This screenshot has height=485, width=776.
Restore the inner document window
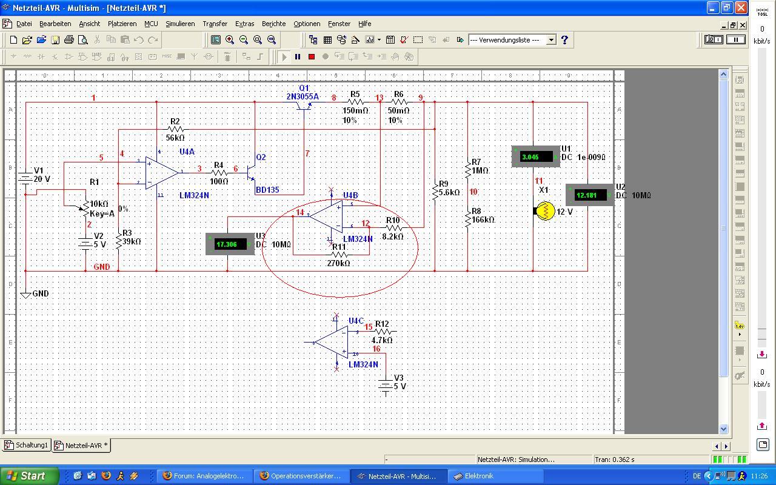pos(732,25)
